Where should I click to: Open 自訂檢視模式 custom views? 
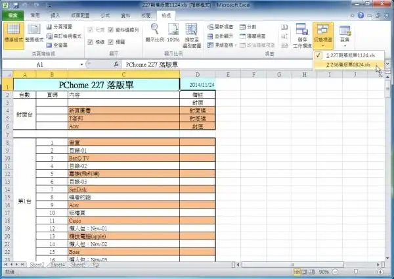(x=64, y=36)
